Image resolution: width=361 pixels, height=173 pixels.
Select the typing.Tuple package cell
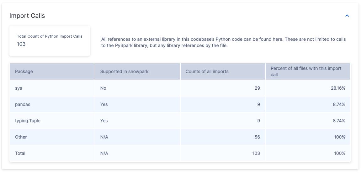[x=28, y=121]
